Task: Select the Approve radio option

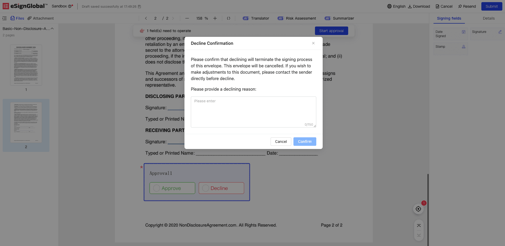Action: point(157,188)
